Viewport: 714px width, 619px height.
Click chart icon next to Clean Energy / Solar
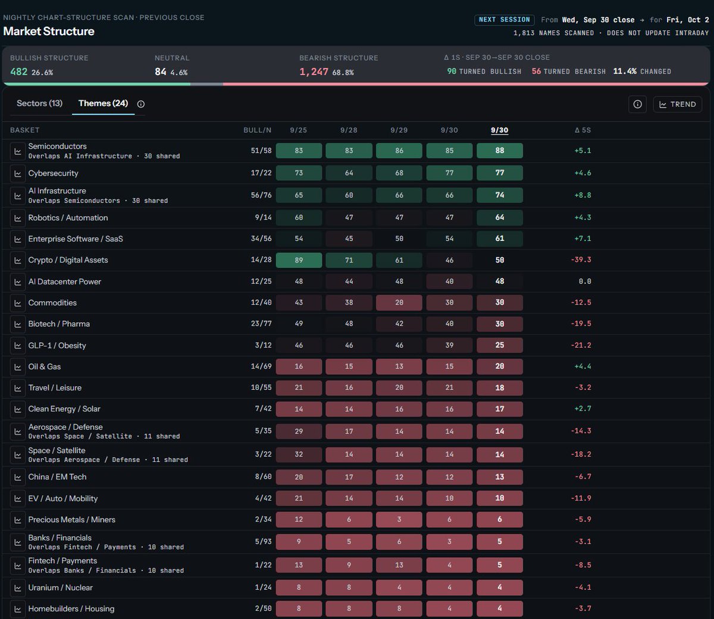point(18,409)
